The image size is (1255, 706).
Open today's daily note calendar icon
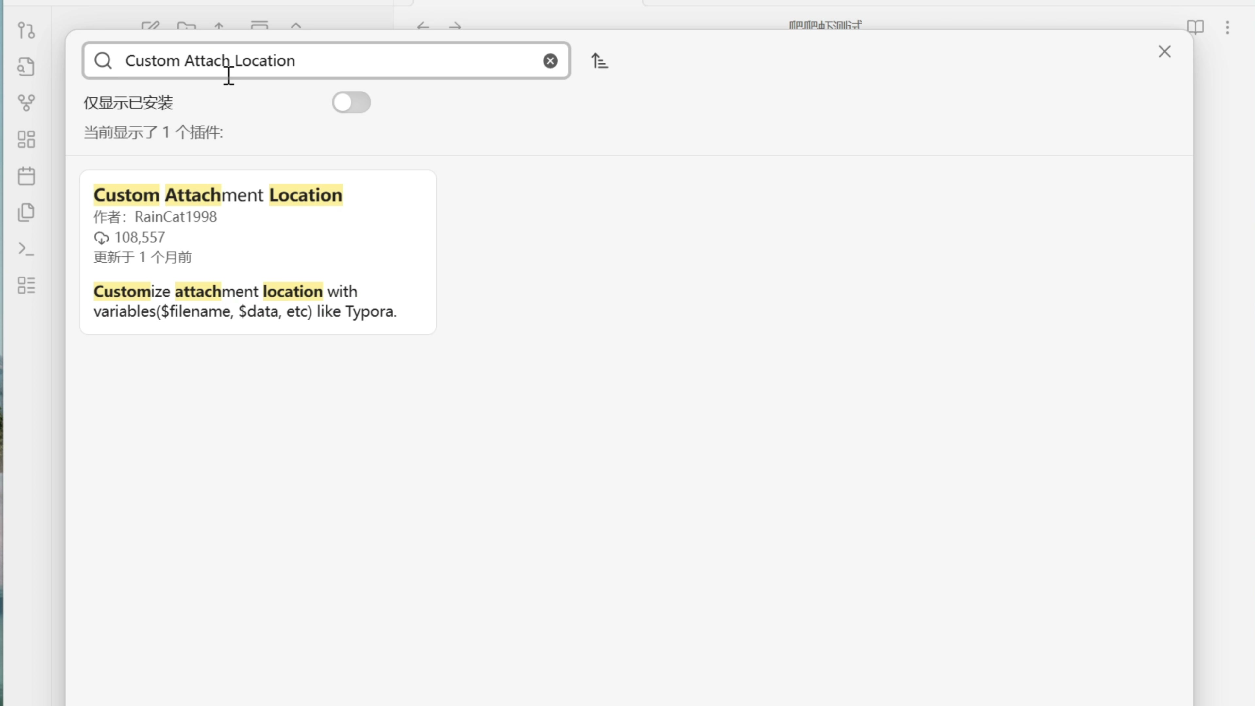point(26,176)
